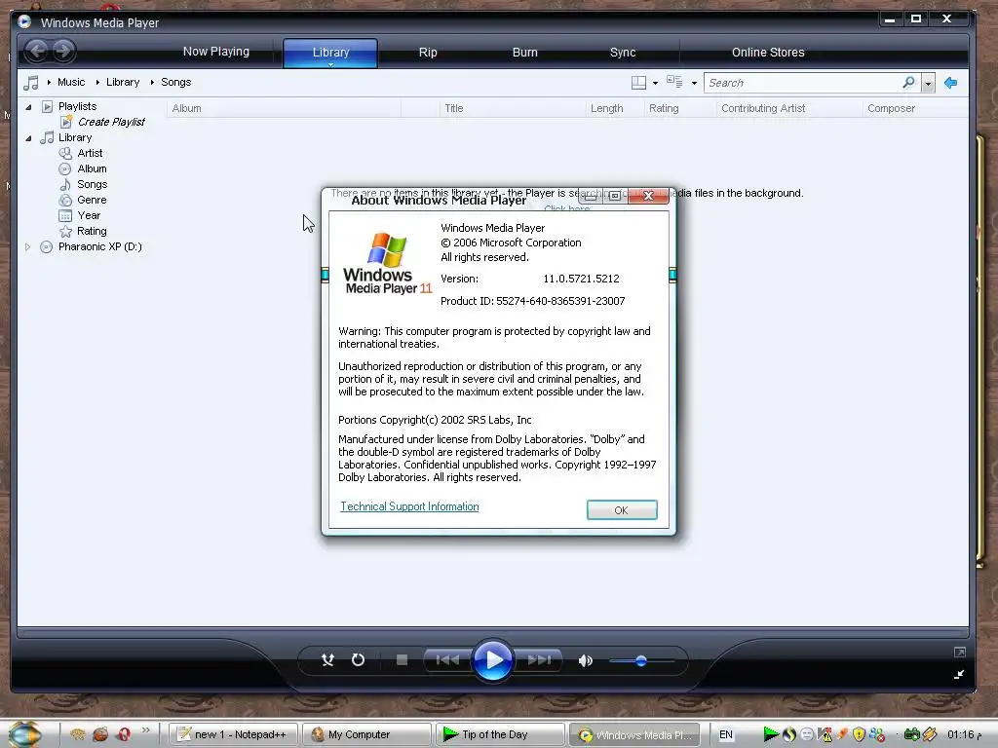The image size is (998, 748).
Task: Open the Burn tab
Action: (525, 53)
